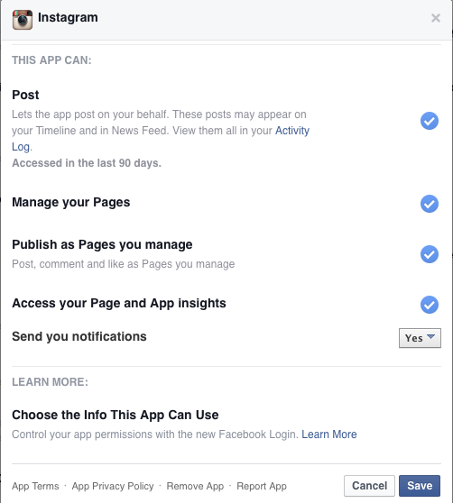Click the Instagram camera app icon
453x503 pixels.
pos(23,20)
